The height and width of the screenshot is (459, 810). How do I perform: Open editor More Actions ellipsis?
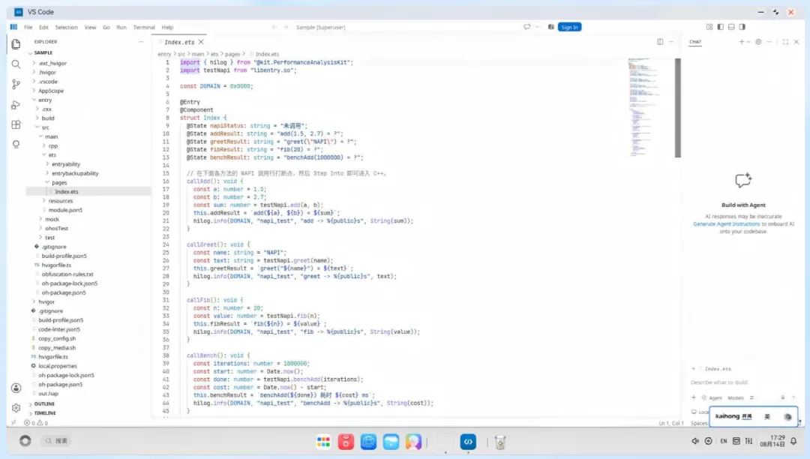click(671, 42)
